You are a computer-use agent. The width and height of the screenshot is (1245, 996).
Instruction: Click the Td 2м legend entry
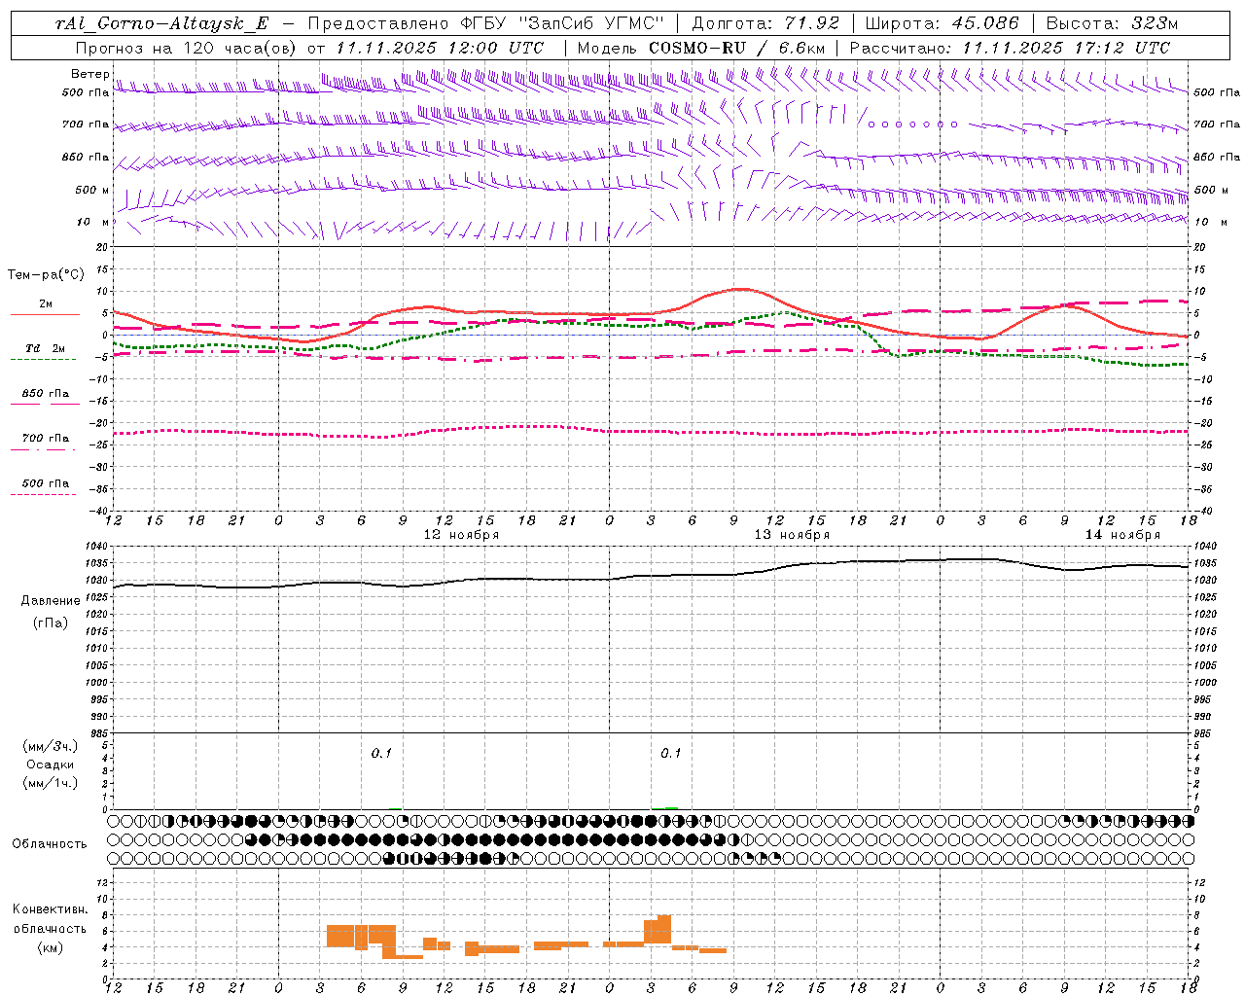45,348
